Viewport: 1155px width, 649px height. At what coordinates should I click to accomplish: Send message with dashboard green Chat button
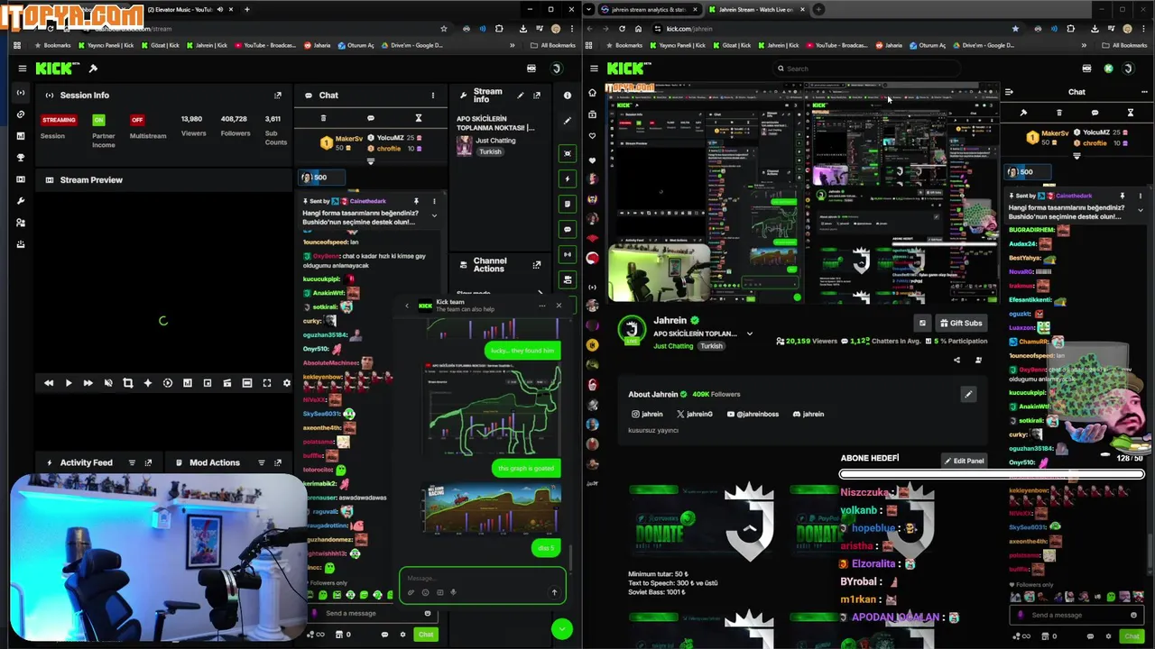[x=426, y=635]
